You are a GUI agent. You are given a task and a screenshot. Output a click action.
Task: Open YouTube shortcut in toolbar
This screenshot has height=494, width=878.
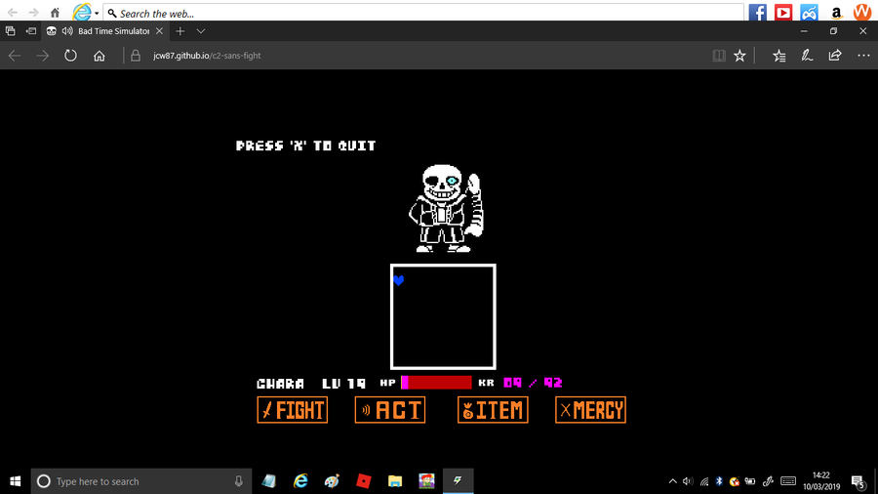[x=783, y=13]
